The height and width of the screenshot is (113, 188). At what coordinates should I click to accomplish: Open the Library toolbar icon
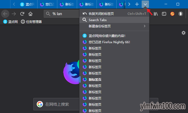156,14
